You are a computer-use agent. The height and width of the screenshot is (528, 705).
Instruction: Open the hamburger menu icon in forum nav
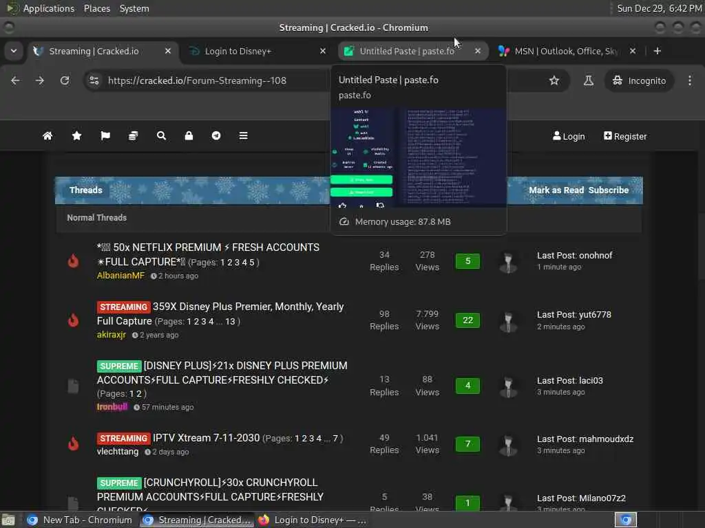tap(243, 136)
